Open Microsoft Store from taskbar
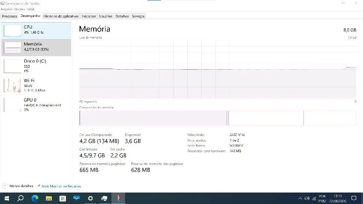 63,198
